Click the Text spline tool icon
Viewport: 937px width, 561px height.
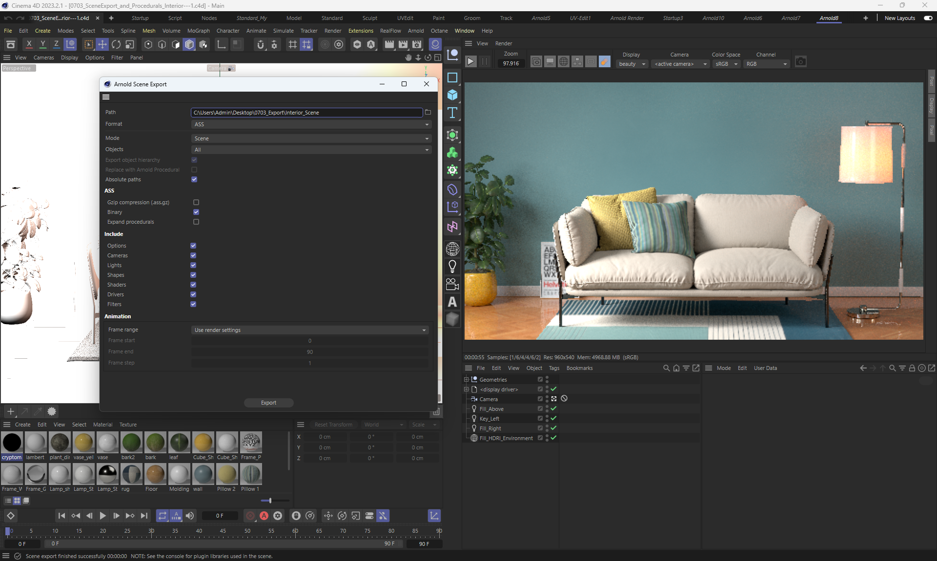coord(452,113)
